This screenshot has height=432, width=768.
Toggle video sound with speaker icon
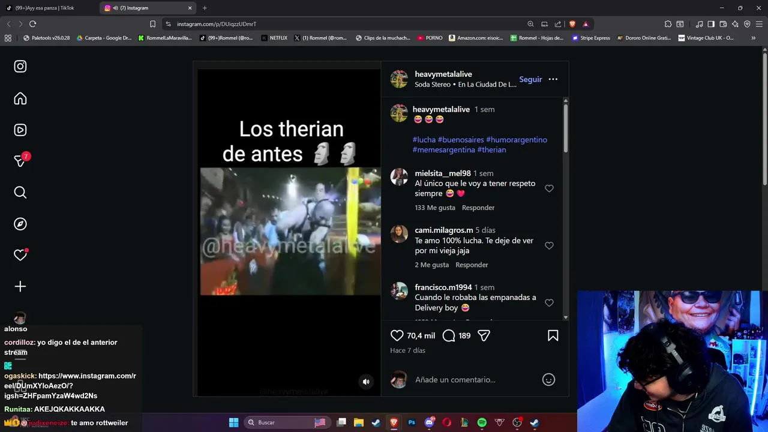click(366, 382)
